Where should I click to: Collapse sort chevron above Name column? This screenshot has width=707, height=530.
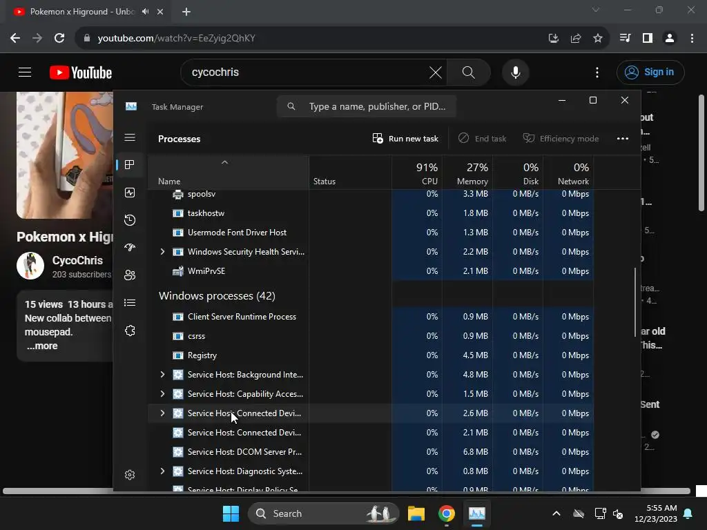coord(224,162)
